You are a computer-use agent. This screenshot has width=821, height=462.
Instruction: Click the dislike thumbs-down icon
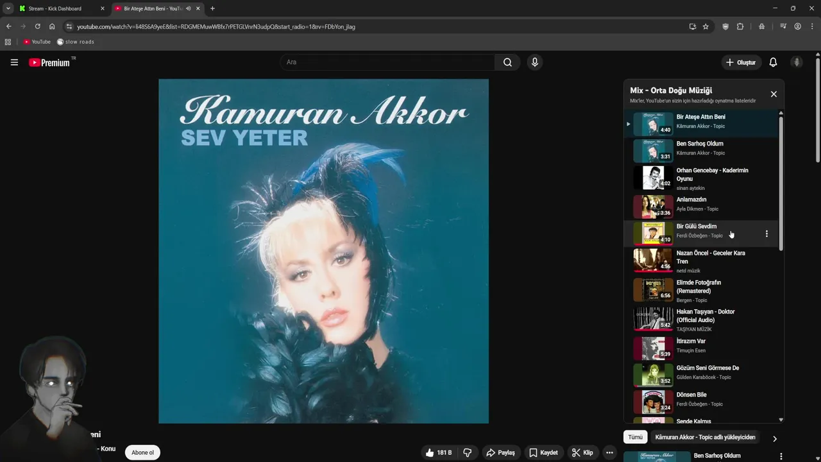[x=468, y=452]
